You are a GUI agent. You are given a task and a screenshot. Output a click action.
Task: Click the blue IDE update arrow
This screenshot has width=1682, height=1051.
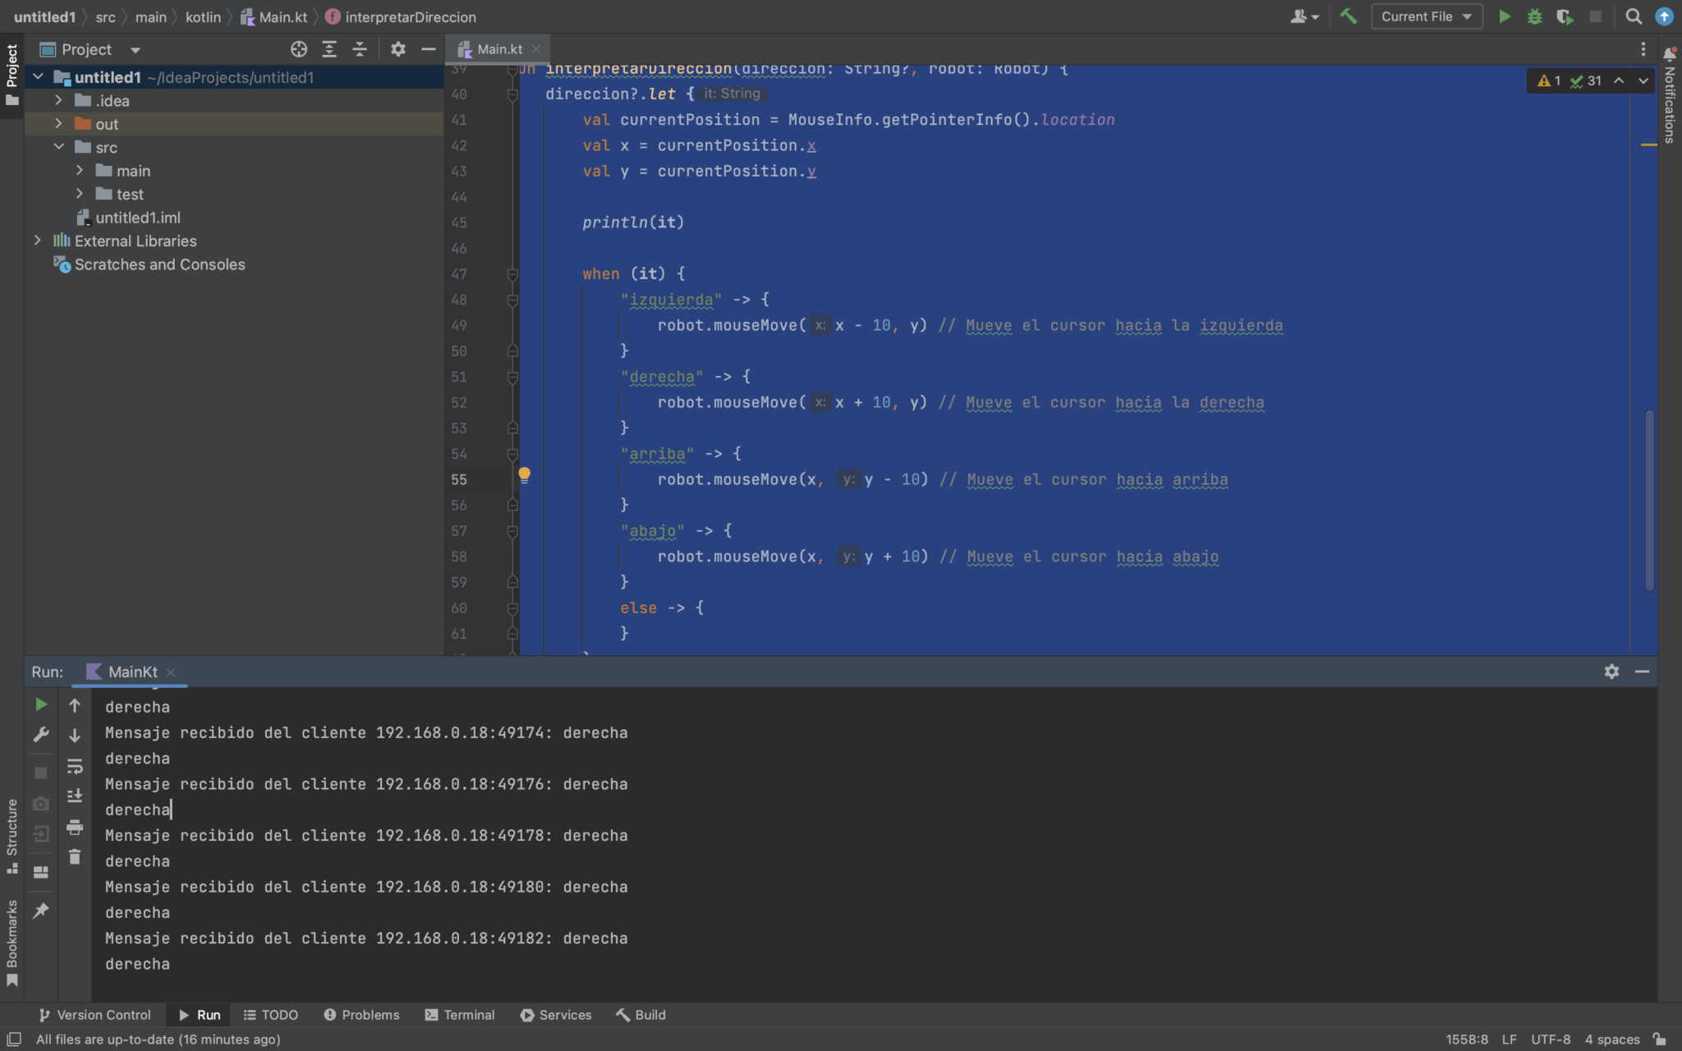pos(1664,16)
